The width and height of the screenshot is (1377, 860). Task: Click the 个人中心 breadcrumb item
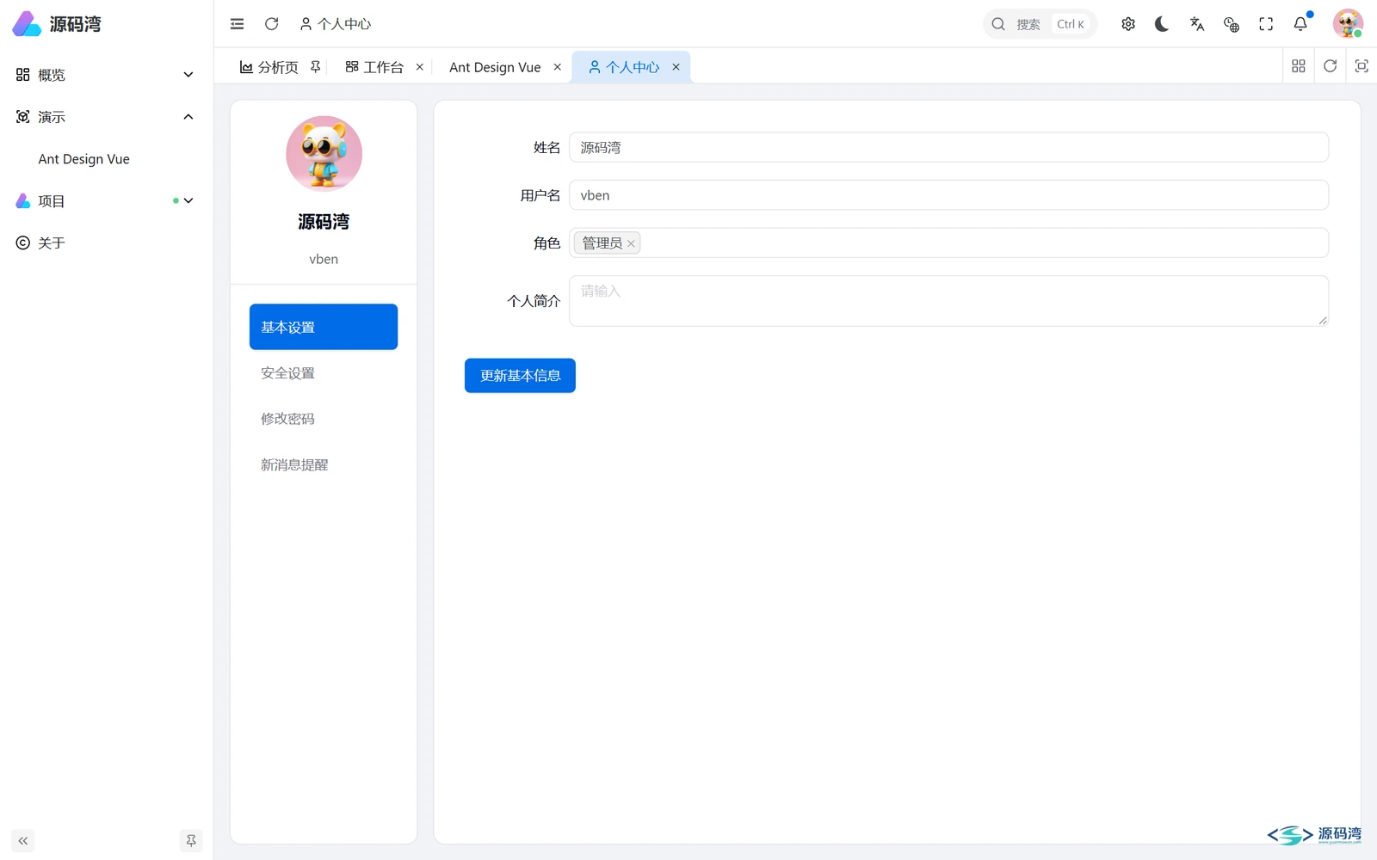point(336,24)
